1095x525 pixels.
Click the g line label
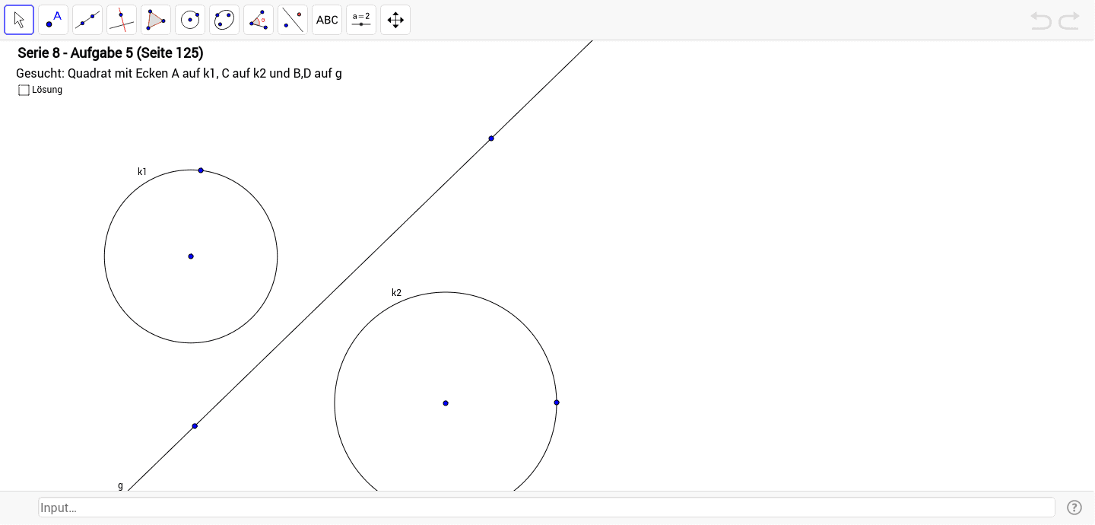[120, 485]
